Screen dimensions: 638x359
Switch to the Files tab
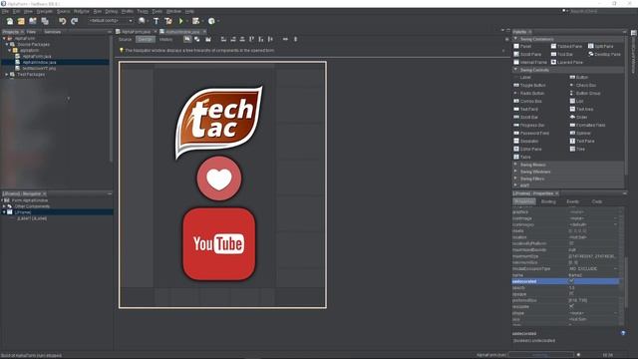click(31, 32)
